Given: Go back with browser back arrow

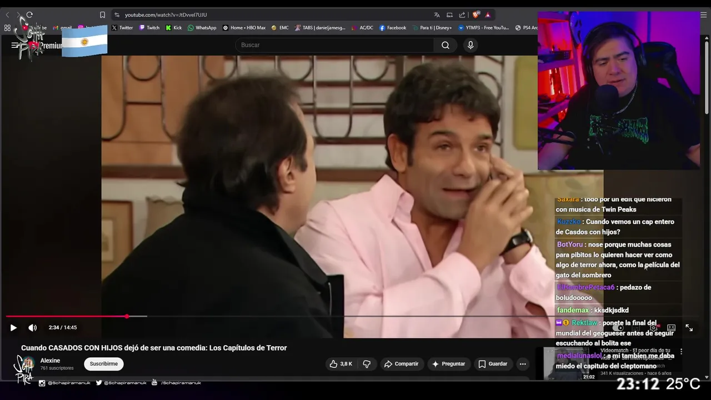Looking at the screenshot, I should 7,15.
